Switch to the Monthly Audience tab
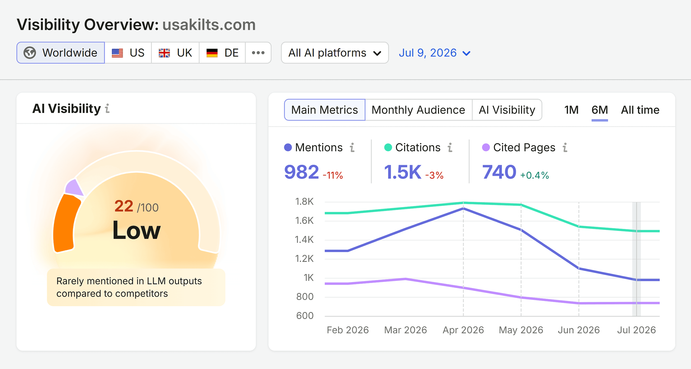Screen dimensions: 691x369 [x=418, y=110]
